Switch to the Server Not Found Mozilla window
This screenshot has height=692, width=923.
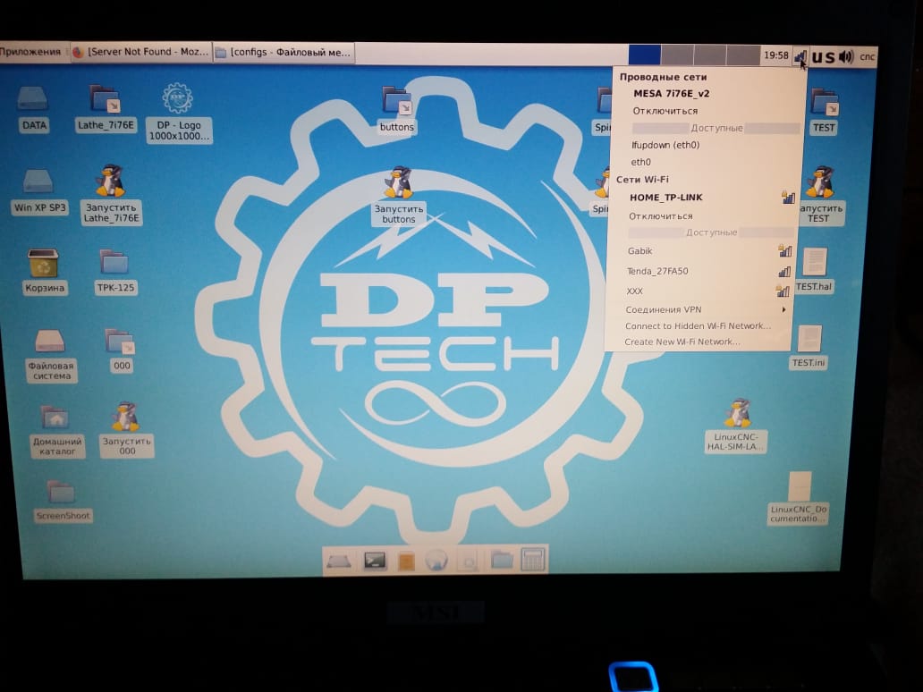(x=140, y=52)
